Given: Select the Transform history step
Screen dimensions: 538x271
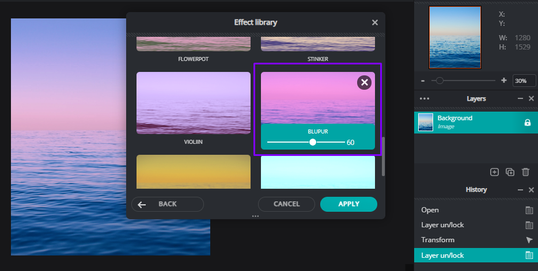Looking at the screenshot, I should [x=476, y=240].
